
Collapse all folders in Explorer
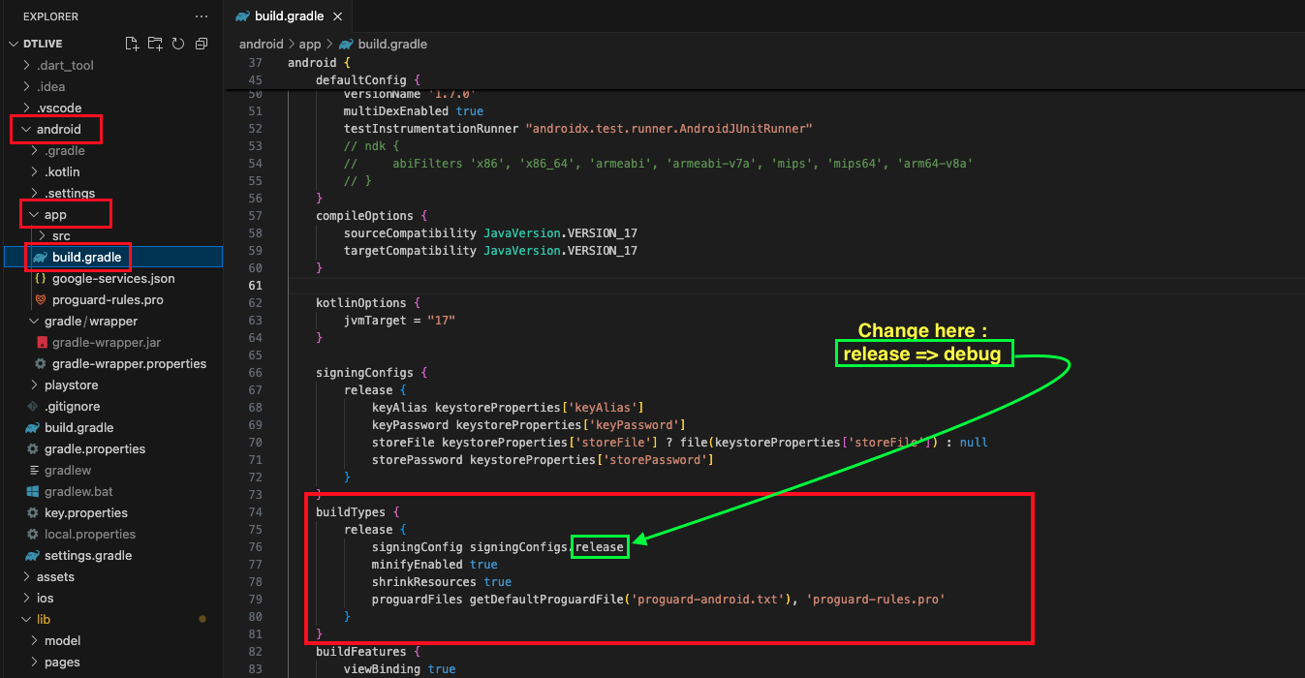(202, 44)
